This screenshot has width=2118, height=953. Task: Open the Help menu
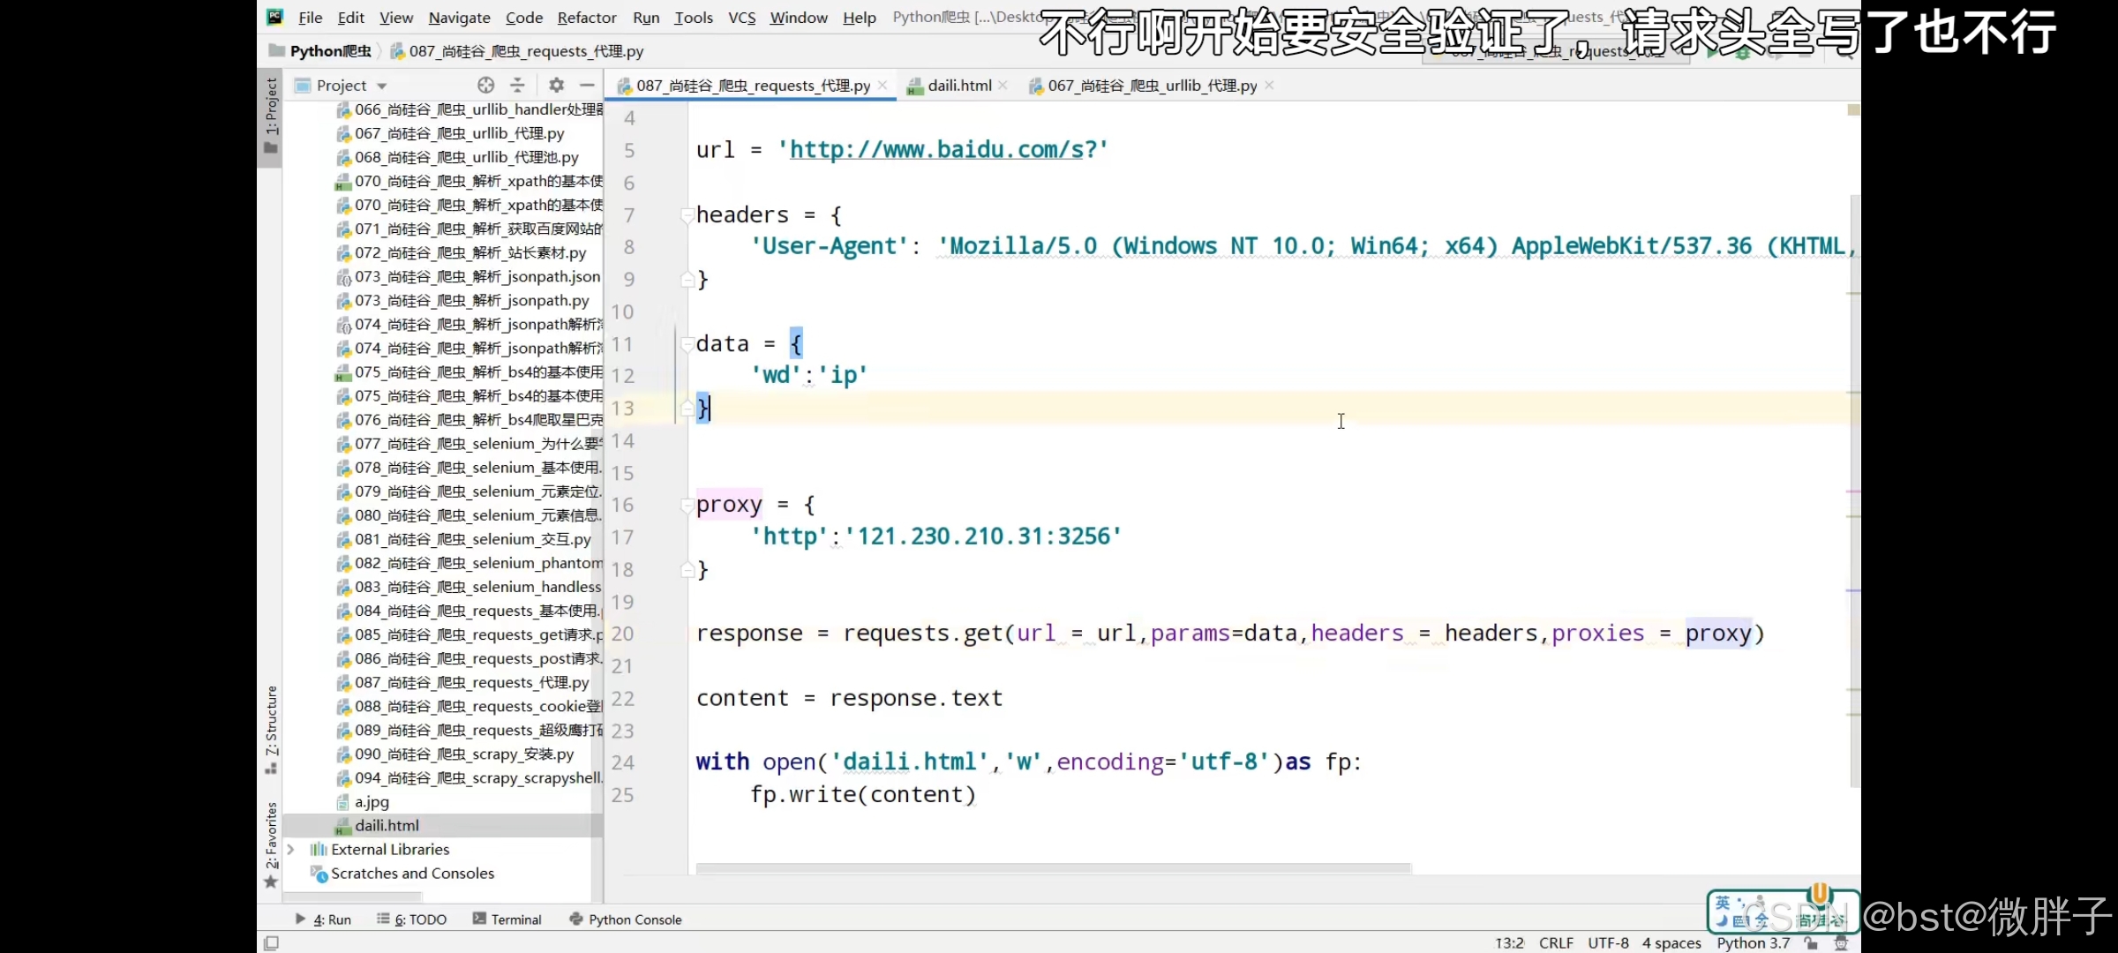[x=860, y=18]
